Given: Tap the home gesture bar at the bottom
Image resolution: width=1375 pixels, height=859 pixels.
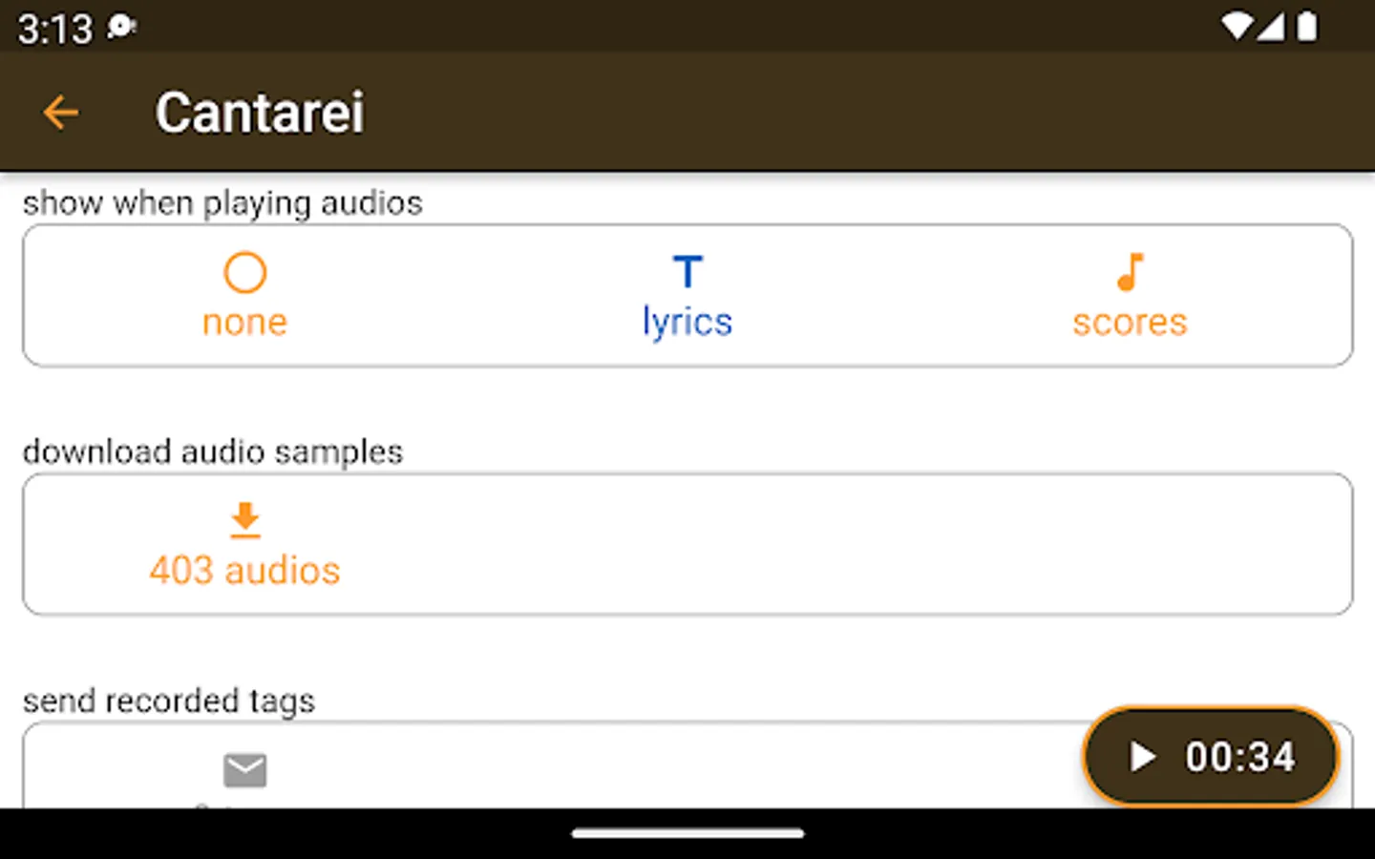Looking at the screenshot, I should click(687, 833).
